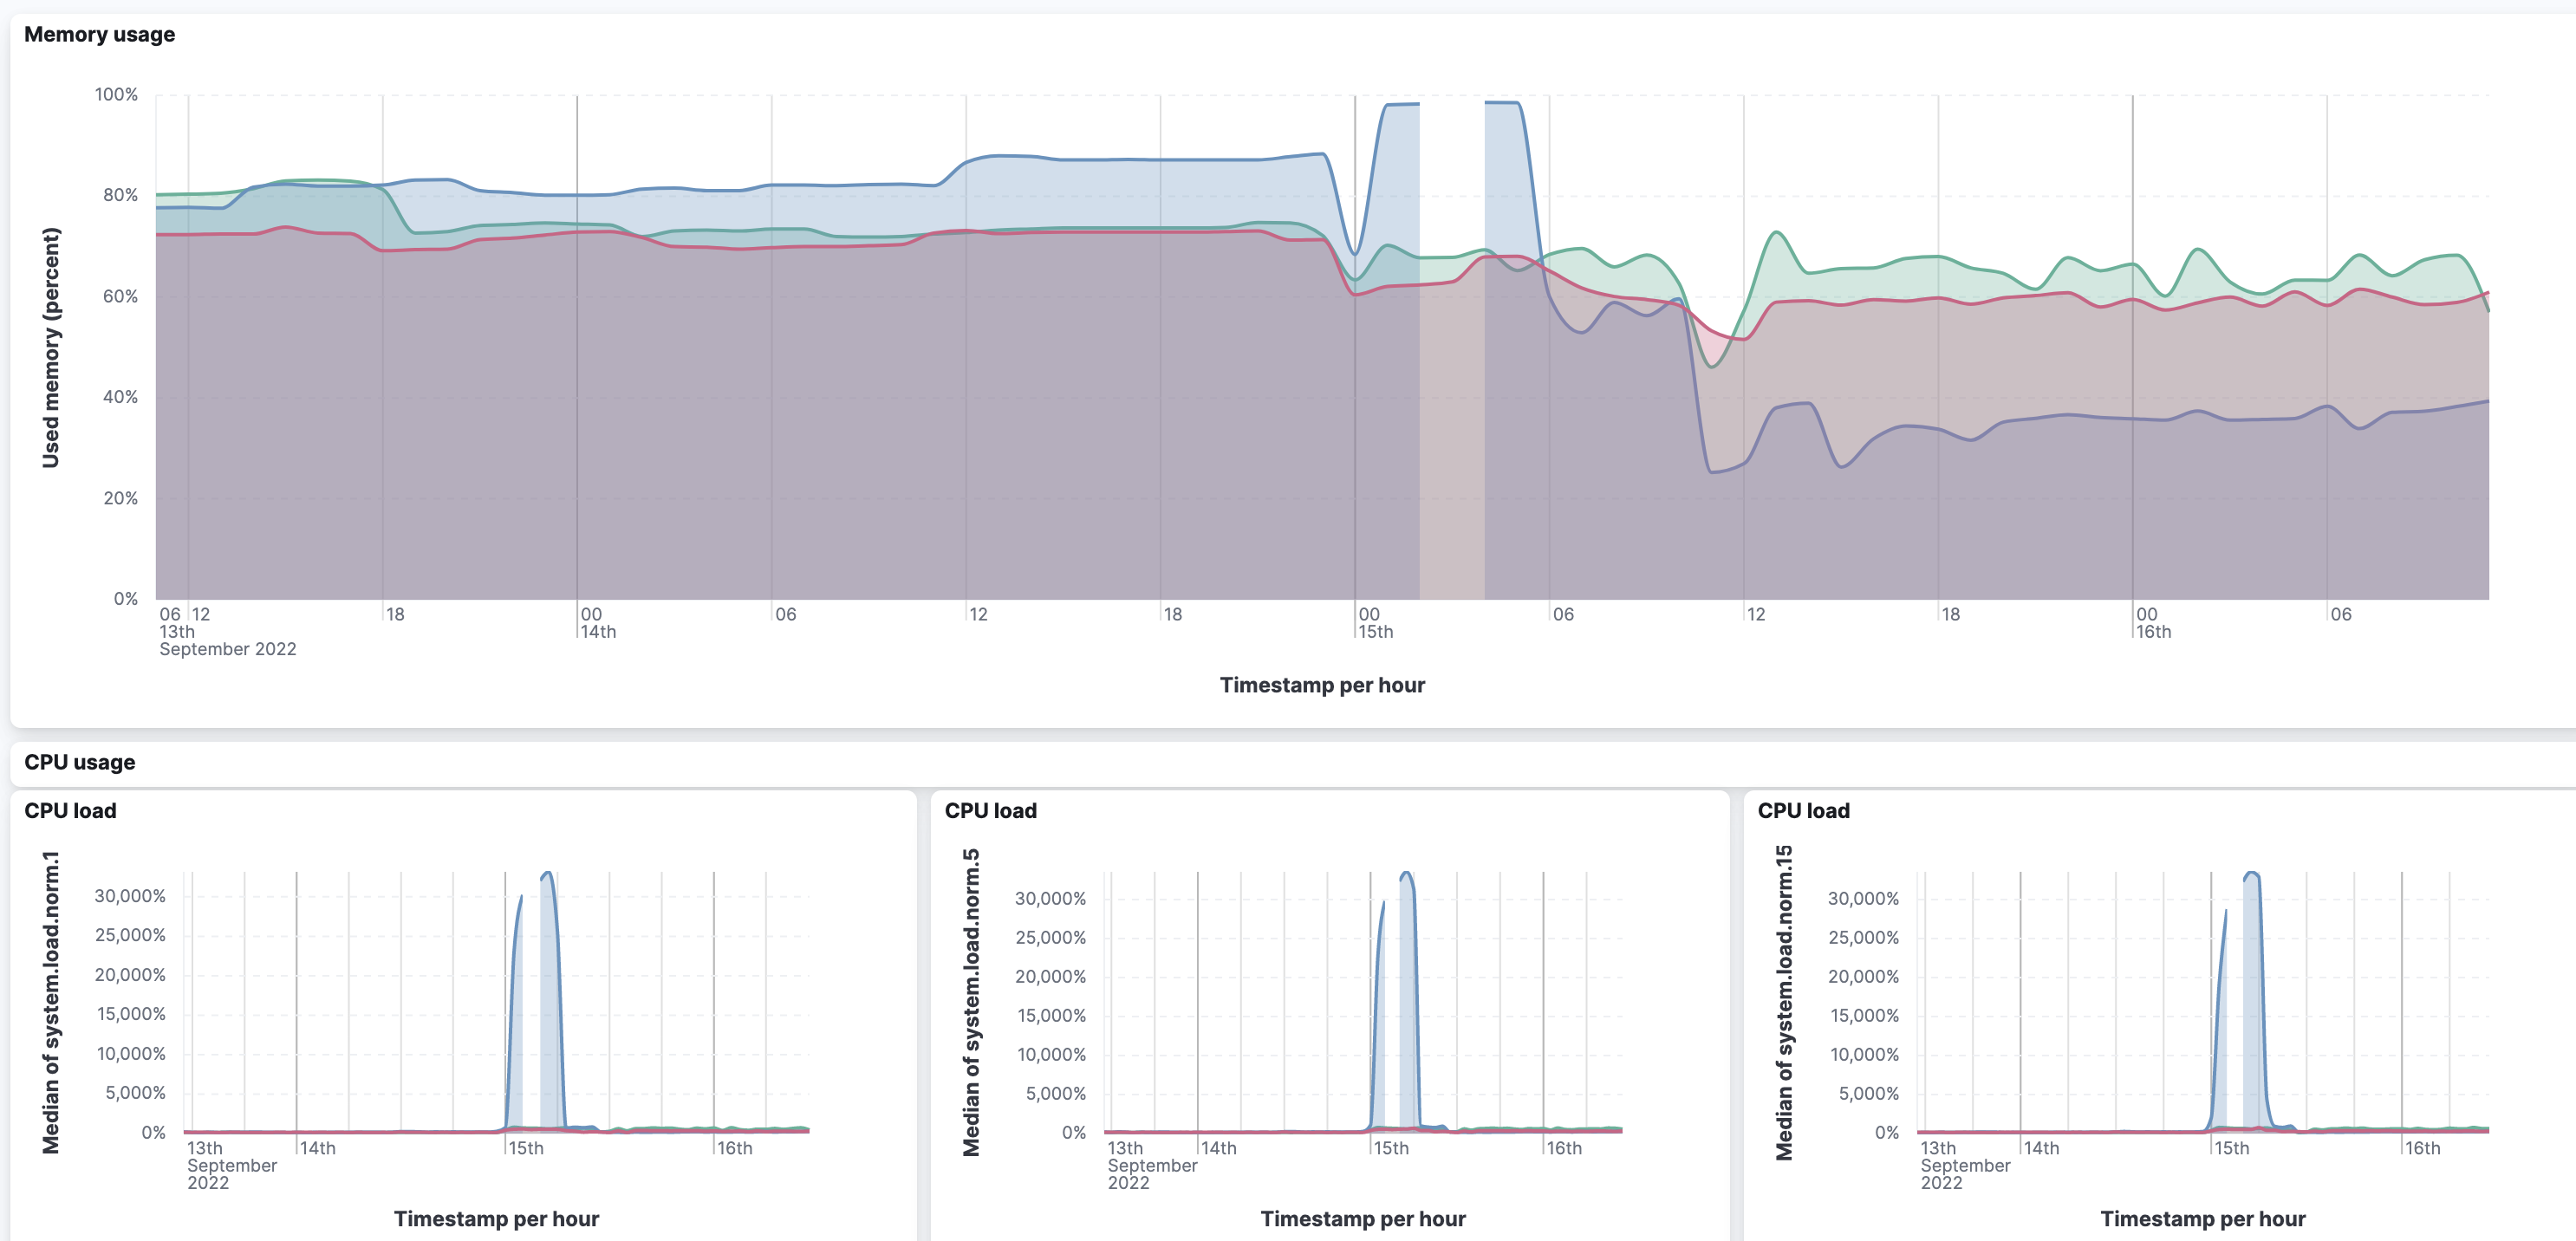Click the rightmost CPU load panel title
Screen dimensions: 2576x1241
tap(1803, 811)
